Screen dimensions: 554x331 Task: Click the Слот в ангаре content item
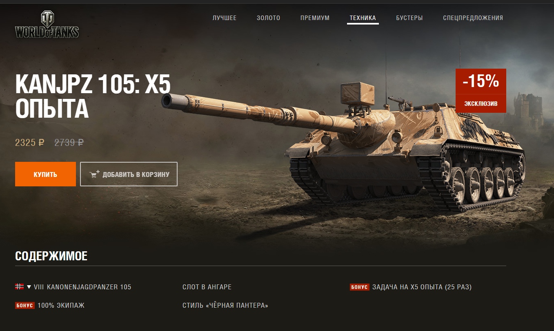[207, 287]
